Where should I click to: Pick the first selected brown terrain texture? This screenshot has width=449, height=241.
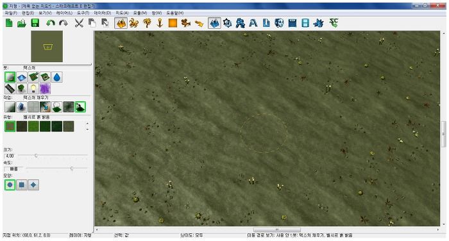10,126
